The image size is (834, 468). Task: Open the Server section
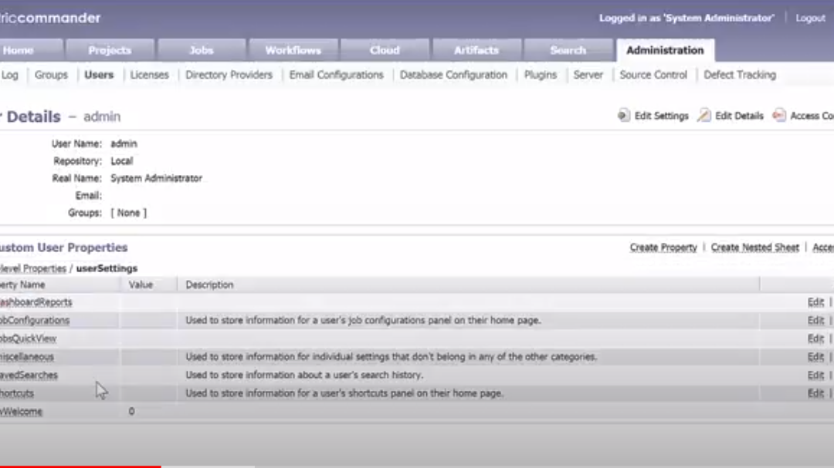coord(588,75)
